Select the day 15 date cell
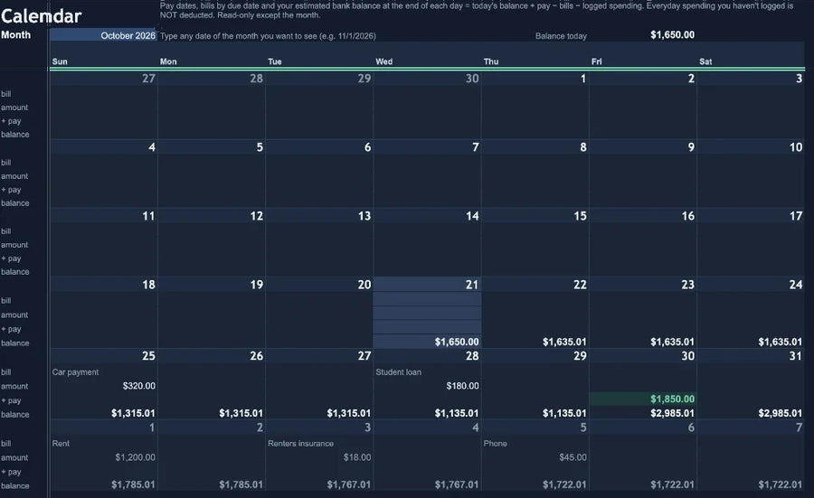 coord(535,216)
